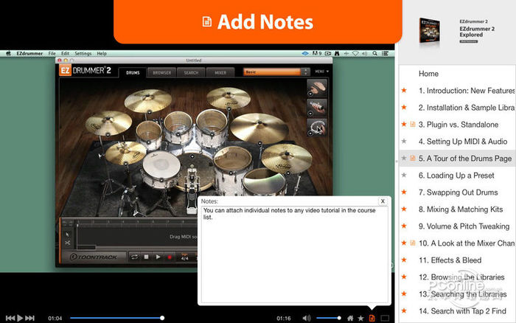516x323 pixels.
Task: Enter fullscreen with rectangle icon
Action: [x=385, y=318]
